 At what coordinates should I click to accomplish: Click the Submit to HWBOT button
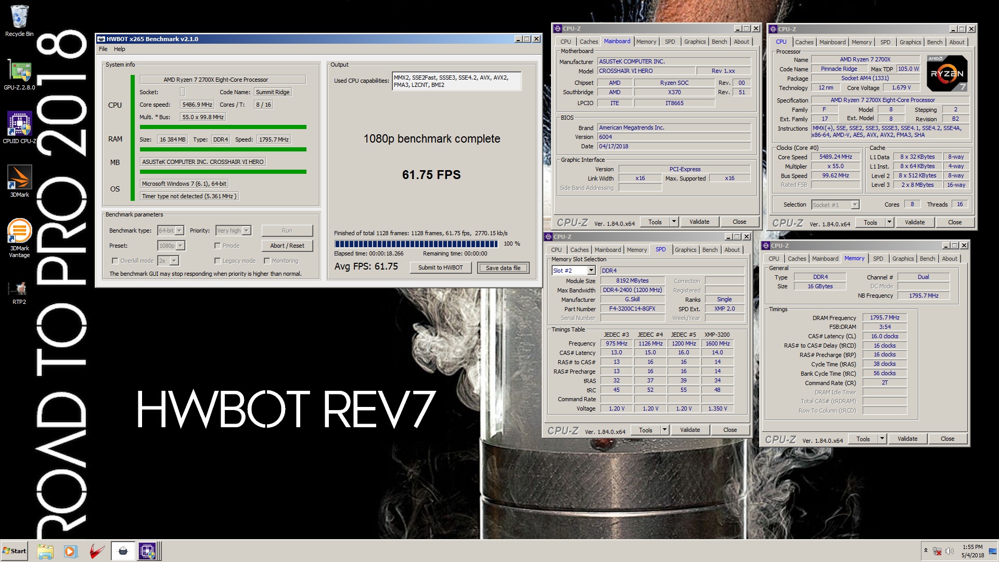[440, 267]
